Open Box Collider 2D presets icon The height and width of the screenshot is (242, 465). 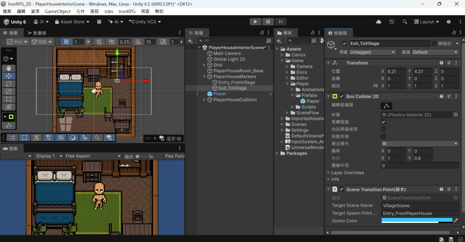point(449,96)
